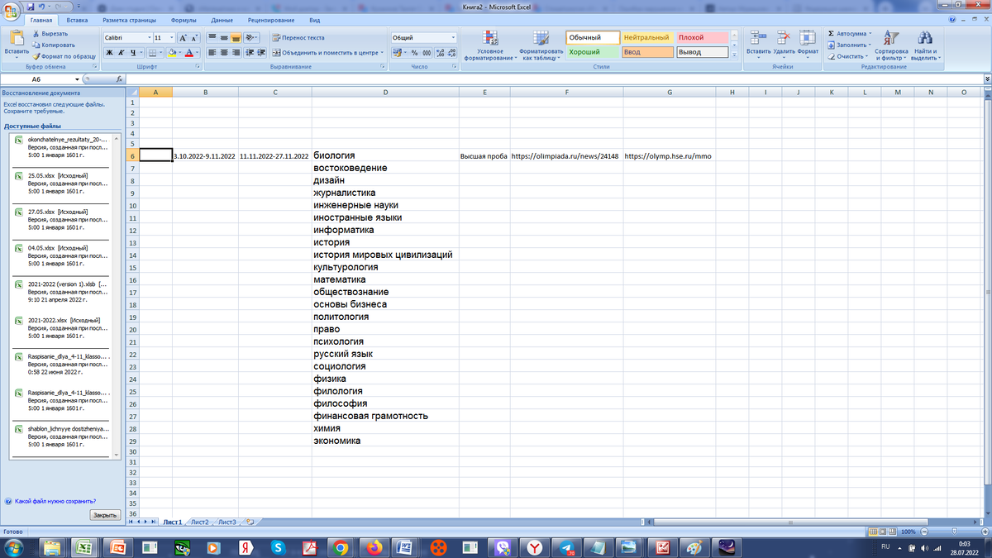Toggle middle vertical alignment

pos(224,37)
